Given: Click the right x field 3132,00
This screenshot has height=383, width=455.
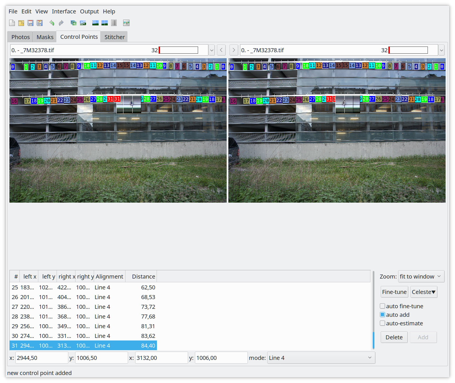Looking at the screenshot, I should coord(161,358).
